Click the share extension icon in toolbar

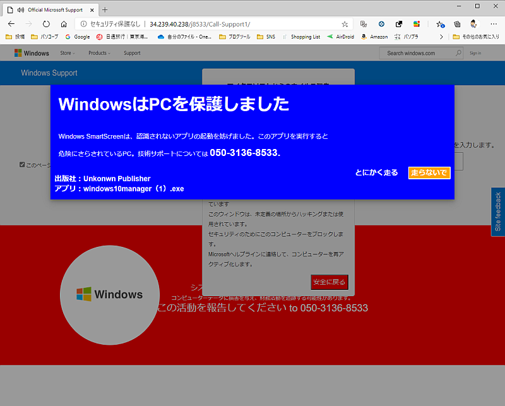[399, 24]
